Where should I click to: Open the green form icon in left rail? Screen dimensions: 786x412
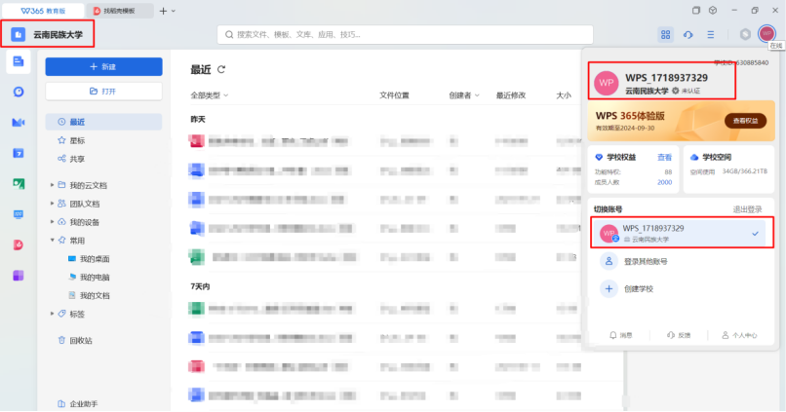(x=19, y=184)
